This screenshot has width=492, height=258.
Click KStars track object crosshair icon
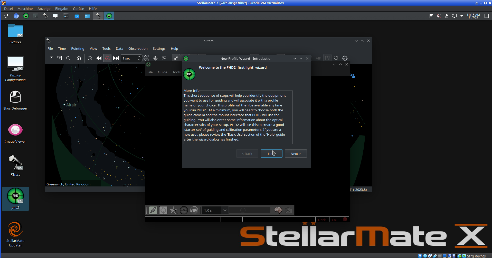[155, 58]
